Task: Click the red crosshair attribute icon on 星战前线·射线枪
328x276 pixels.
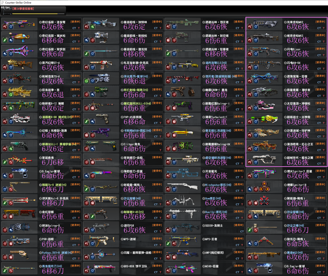Action: tap(93, 40)
